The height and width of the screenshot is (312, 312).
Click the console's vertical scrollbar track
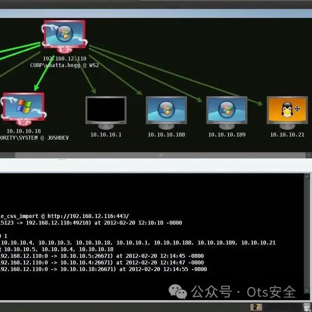pyautogui.click(x=307, y=233)
